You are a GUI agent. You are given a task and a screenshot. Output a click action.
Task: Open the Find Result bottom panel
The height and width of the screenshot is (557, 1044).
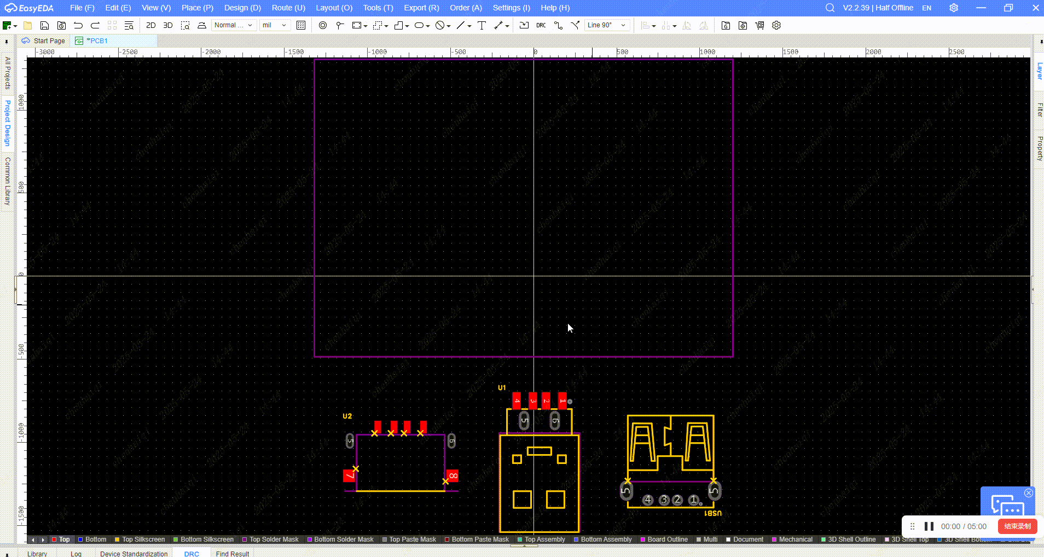[x=232, y=553]
